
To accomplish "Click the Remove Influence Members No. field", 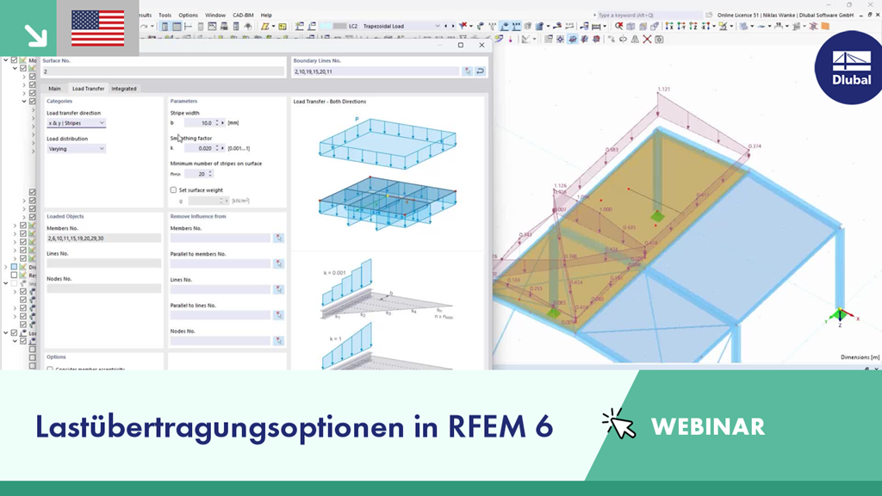I will [x=220, y=239].
